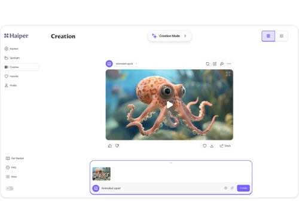Click the Animated squid prompt input
Screen dimensions: 299x224
(x=160, y=188)
